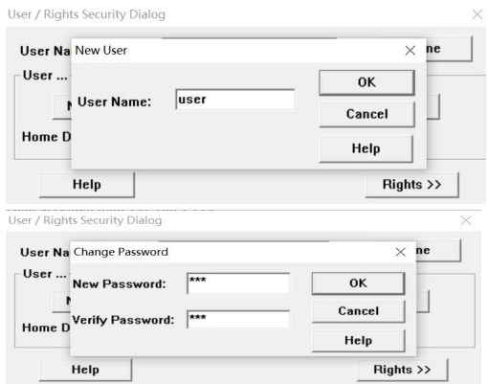Click OK in the New User dialog
488x384 pixels.
(x=366, y=82)
